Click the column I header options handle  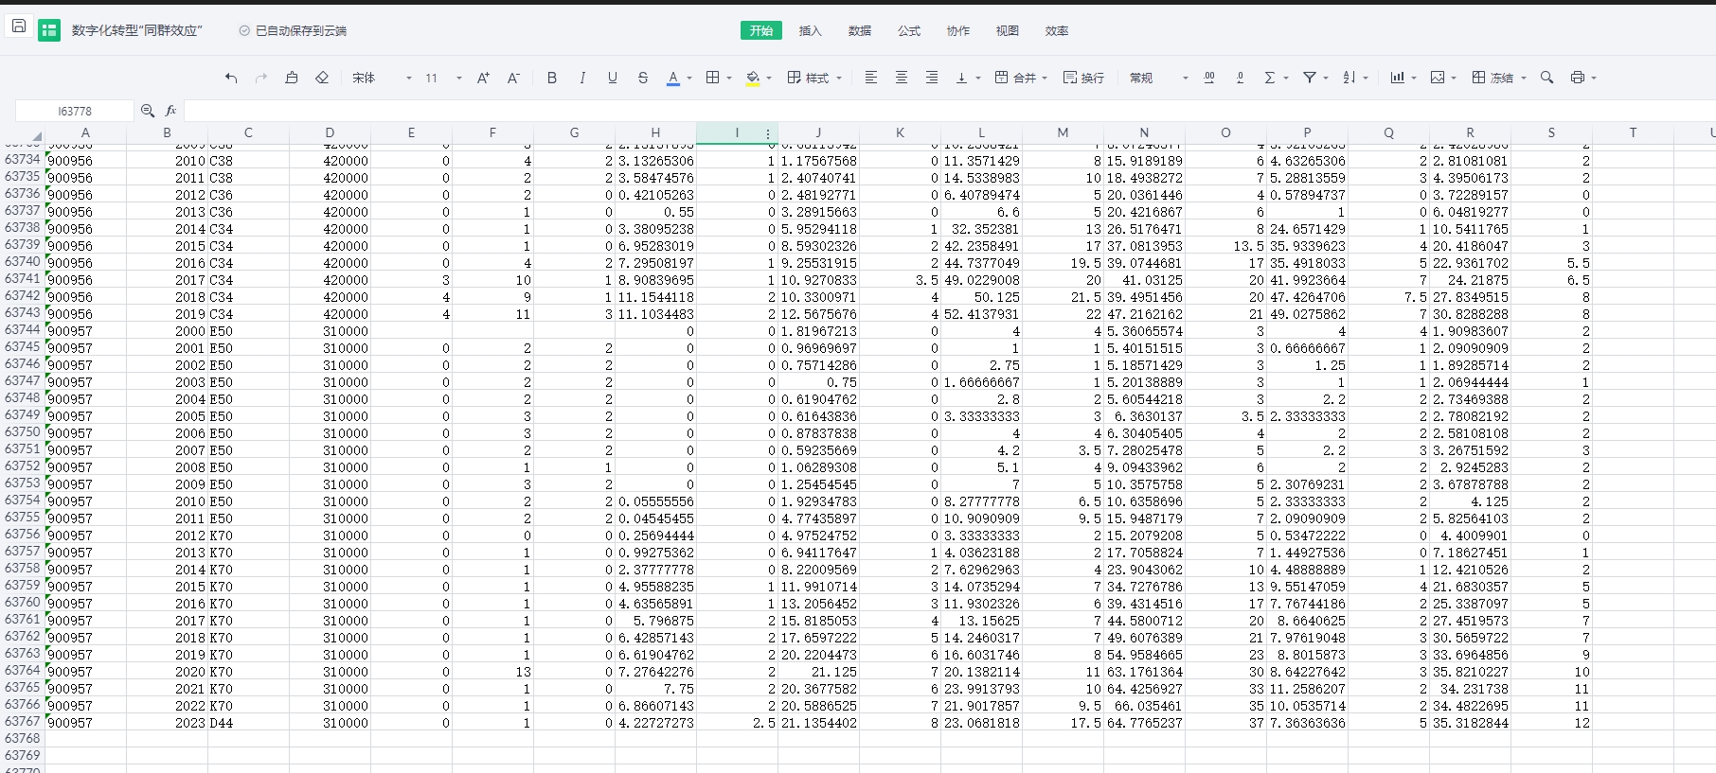(x=768, y=133)
